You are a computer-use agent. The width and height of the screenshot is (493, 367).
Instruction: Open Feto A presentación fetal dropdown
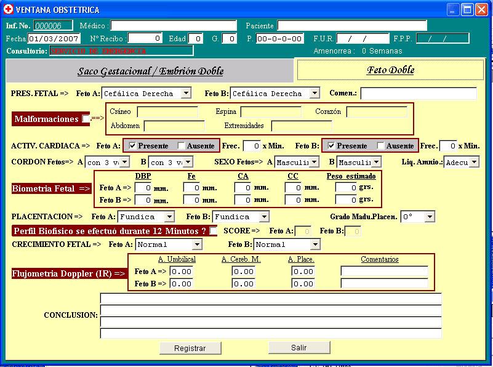186,93
